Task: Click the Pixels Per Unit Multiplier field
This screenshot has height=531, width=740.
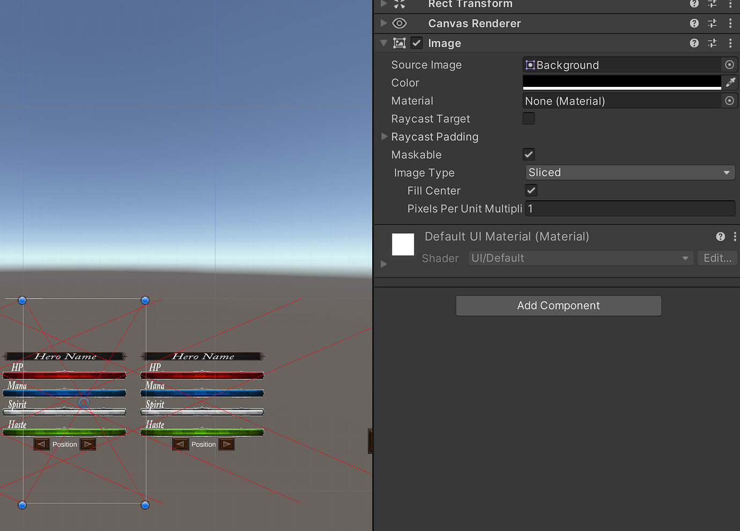Action: (x=630, y=208)
